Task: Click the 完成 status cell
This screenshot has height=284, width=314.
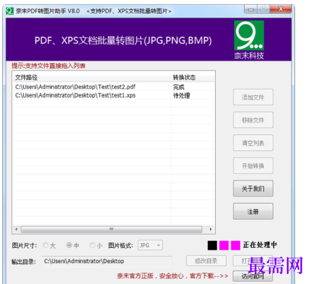Action: (x=179, y=87)
